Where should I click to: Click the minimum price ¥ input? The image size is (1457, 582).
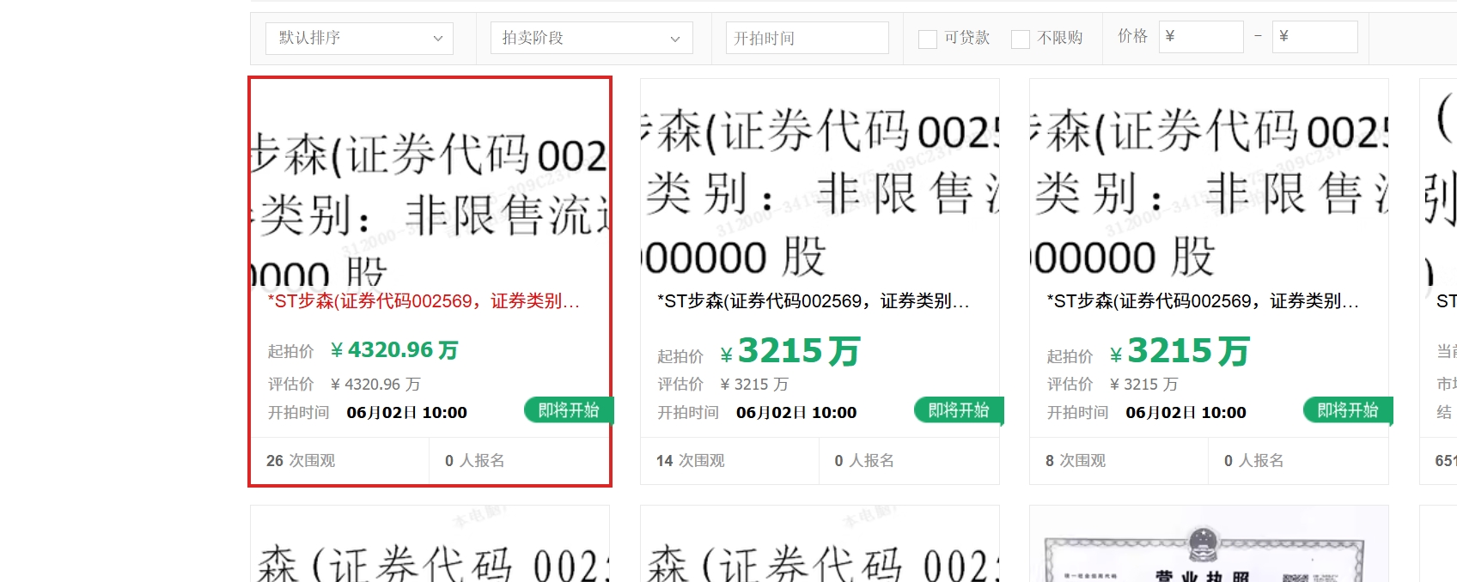[1201, 37]
